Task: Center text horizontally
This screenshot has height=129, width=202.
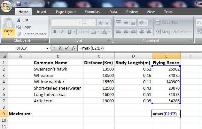Action: pos(126,32)
